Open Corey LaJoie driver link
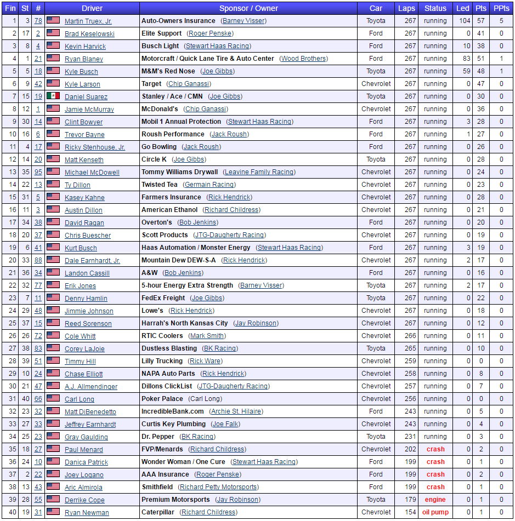This screenshot has width=515, height=521. 84,349
